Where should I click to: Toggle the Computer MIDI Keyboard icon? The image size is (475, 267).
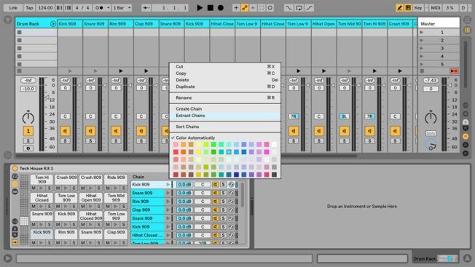(408, 7)
